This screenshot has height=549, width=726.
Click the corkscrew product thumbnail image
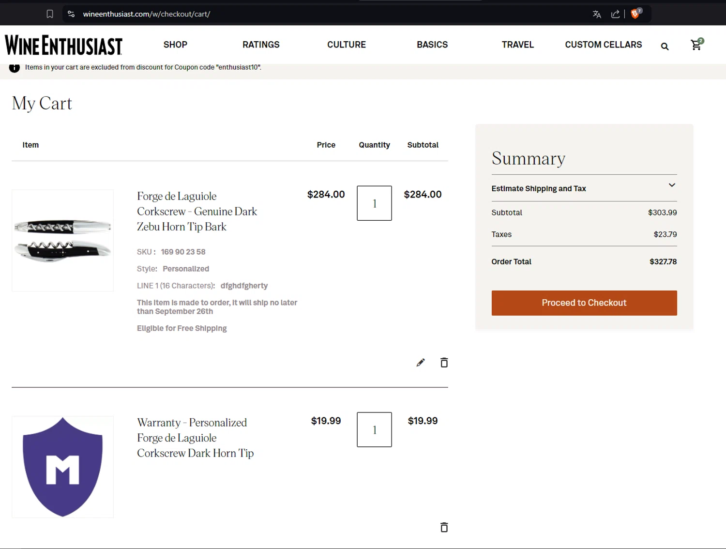click(x=63, y=241)
